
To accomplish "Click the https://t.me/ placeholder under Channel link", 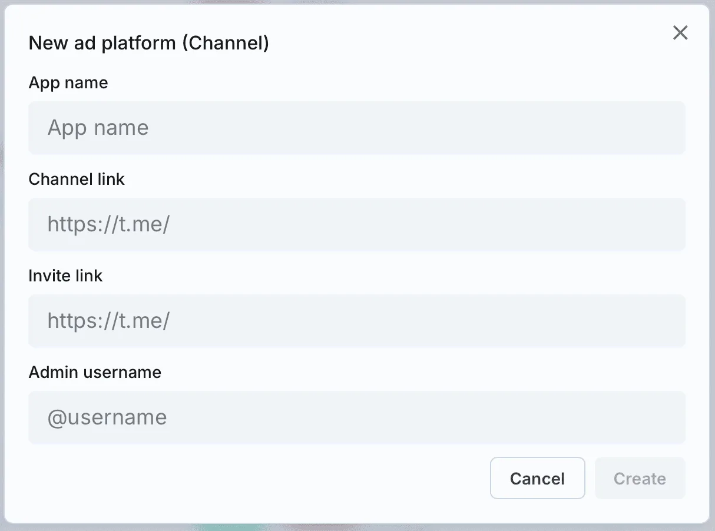I will point(108,224).
